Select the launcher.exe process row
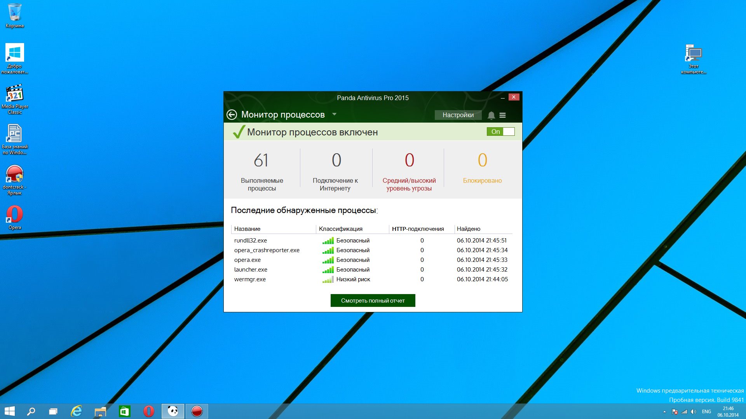 click(371, 270)
